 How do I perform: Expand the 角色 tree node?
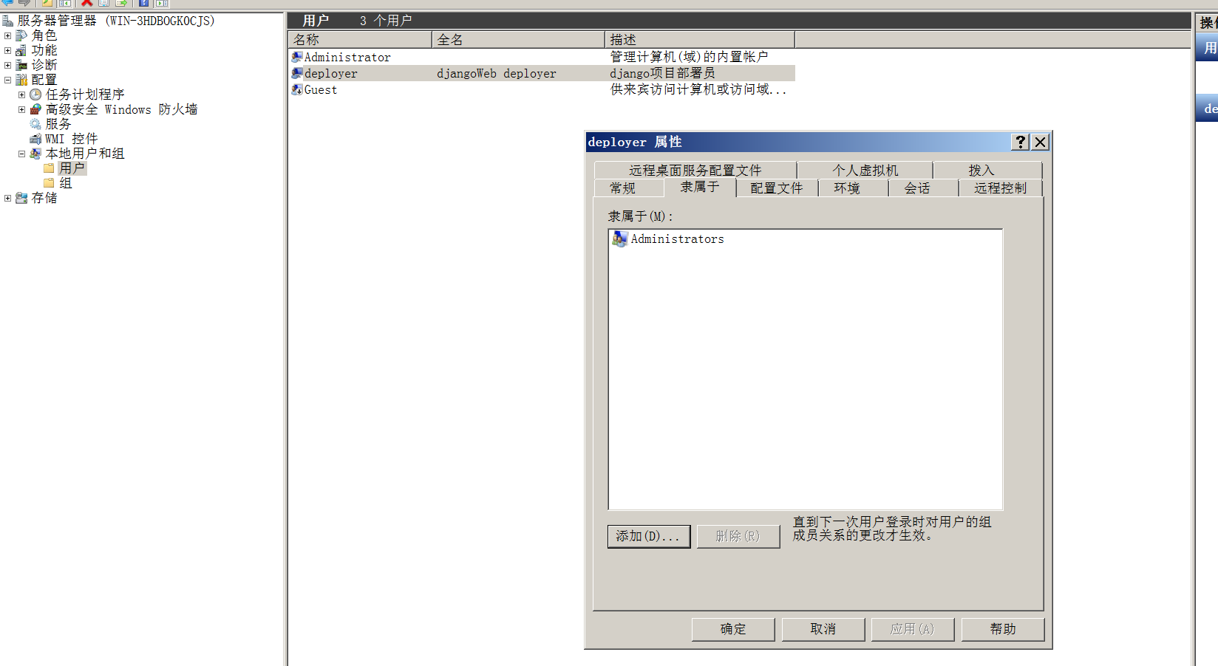tap(7, 35)
